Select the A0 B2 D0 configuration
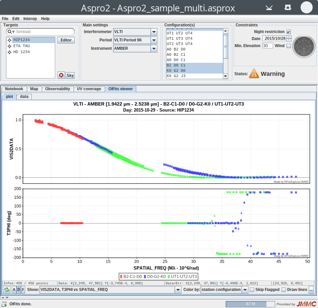318x308 pixels. 194,49
